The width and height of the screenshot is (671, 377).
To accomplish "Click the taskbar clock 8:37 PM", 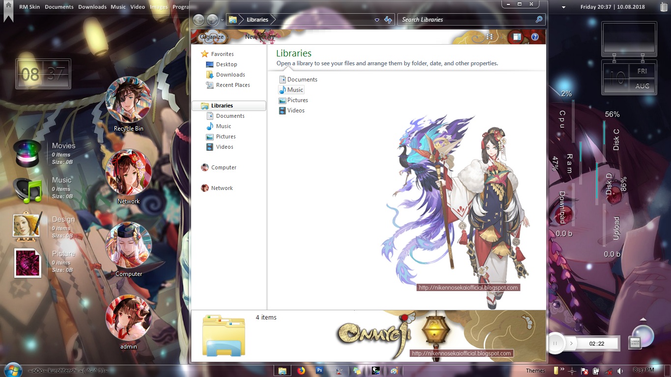I will point(644,370).
